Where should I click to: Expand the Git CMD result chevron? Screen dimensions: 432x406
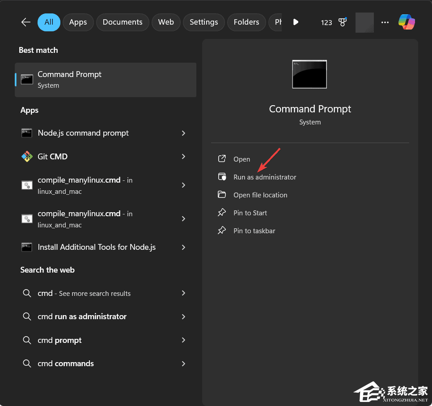click(183, 157)
